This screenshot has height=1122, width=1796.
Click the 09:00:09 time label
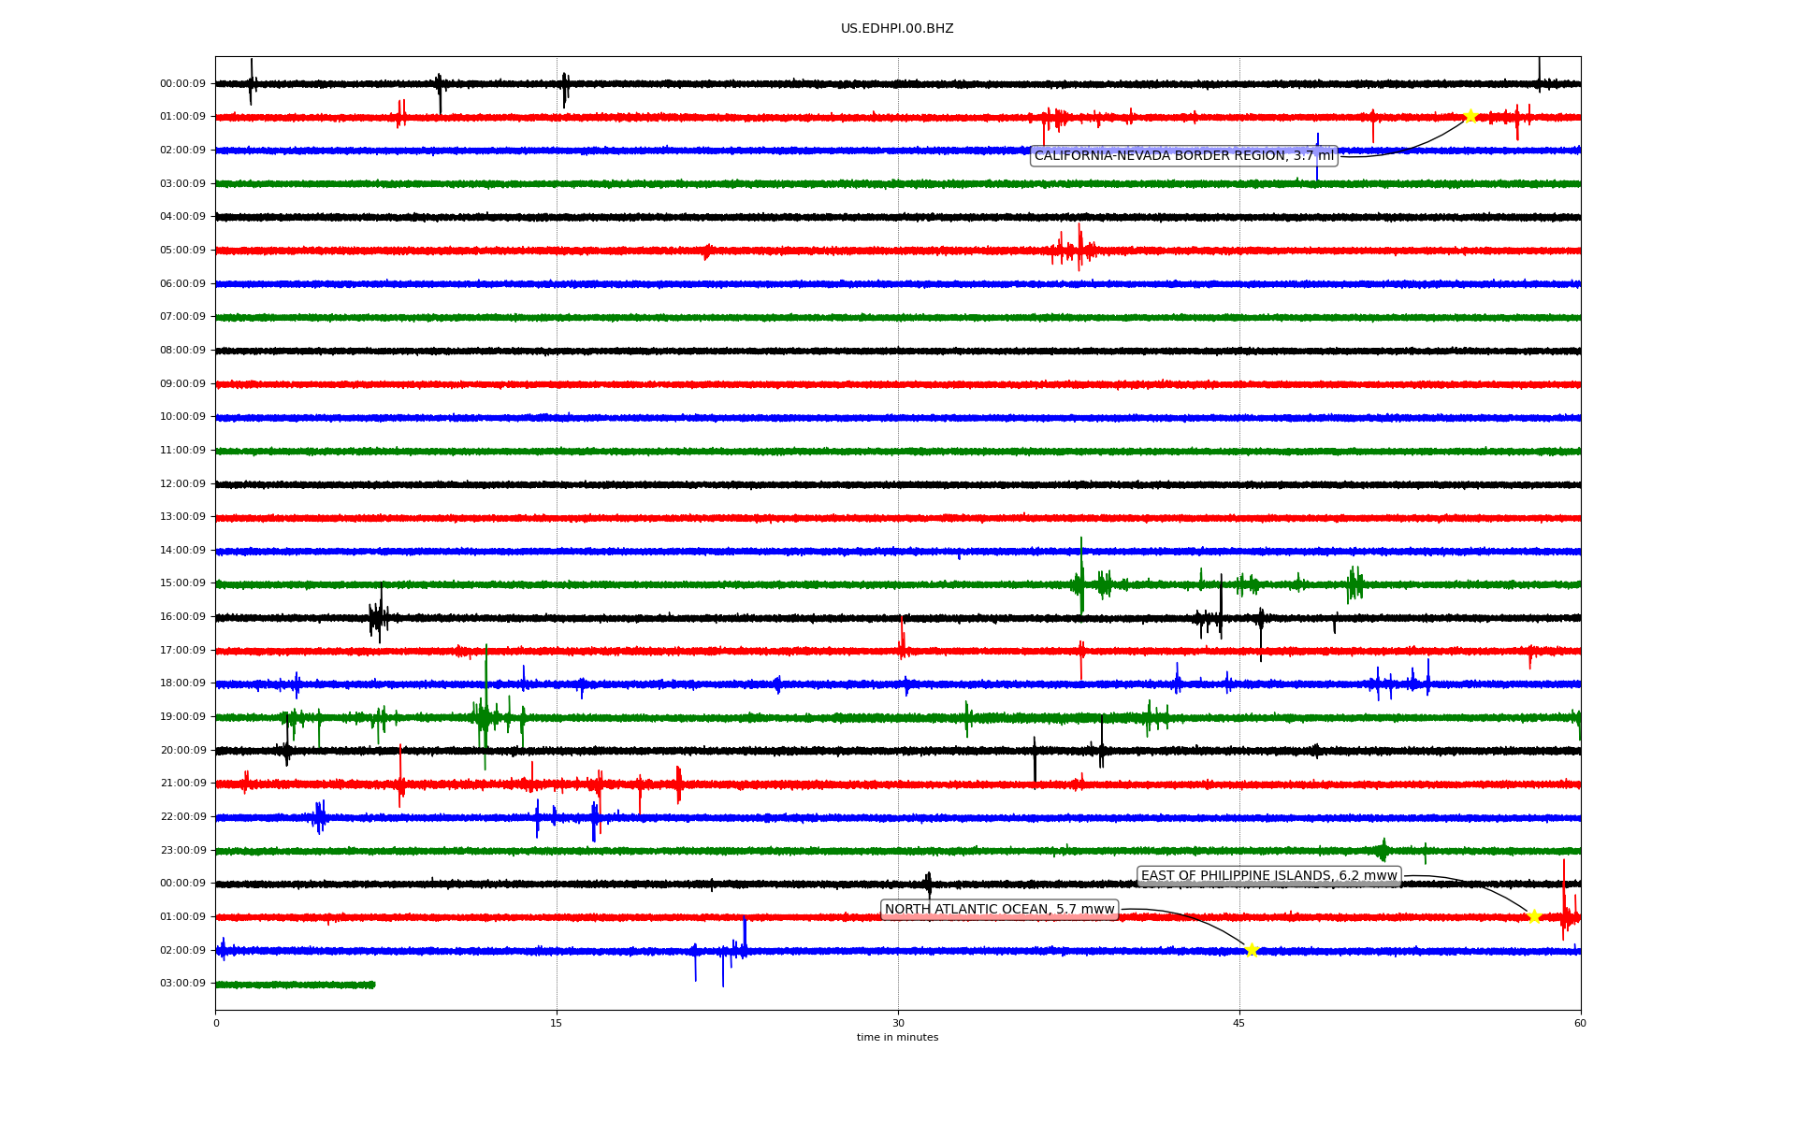tap(182, 383)
